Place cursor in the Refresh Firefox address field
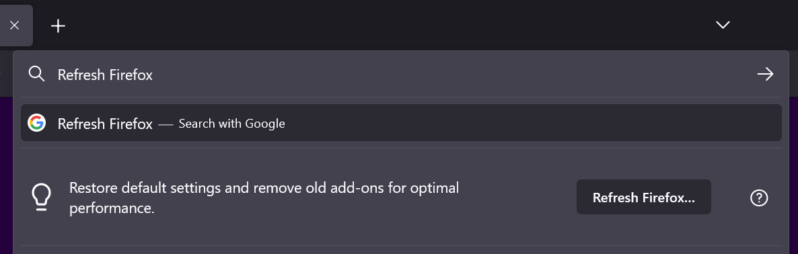Viewport: 798px width, 254px height. tap(397, 75)
